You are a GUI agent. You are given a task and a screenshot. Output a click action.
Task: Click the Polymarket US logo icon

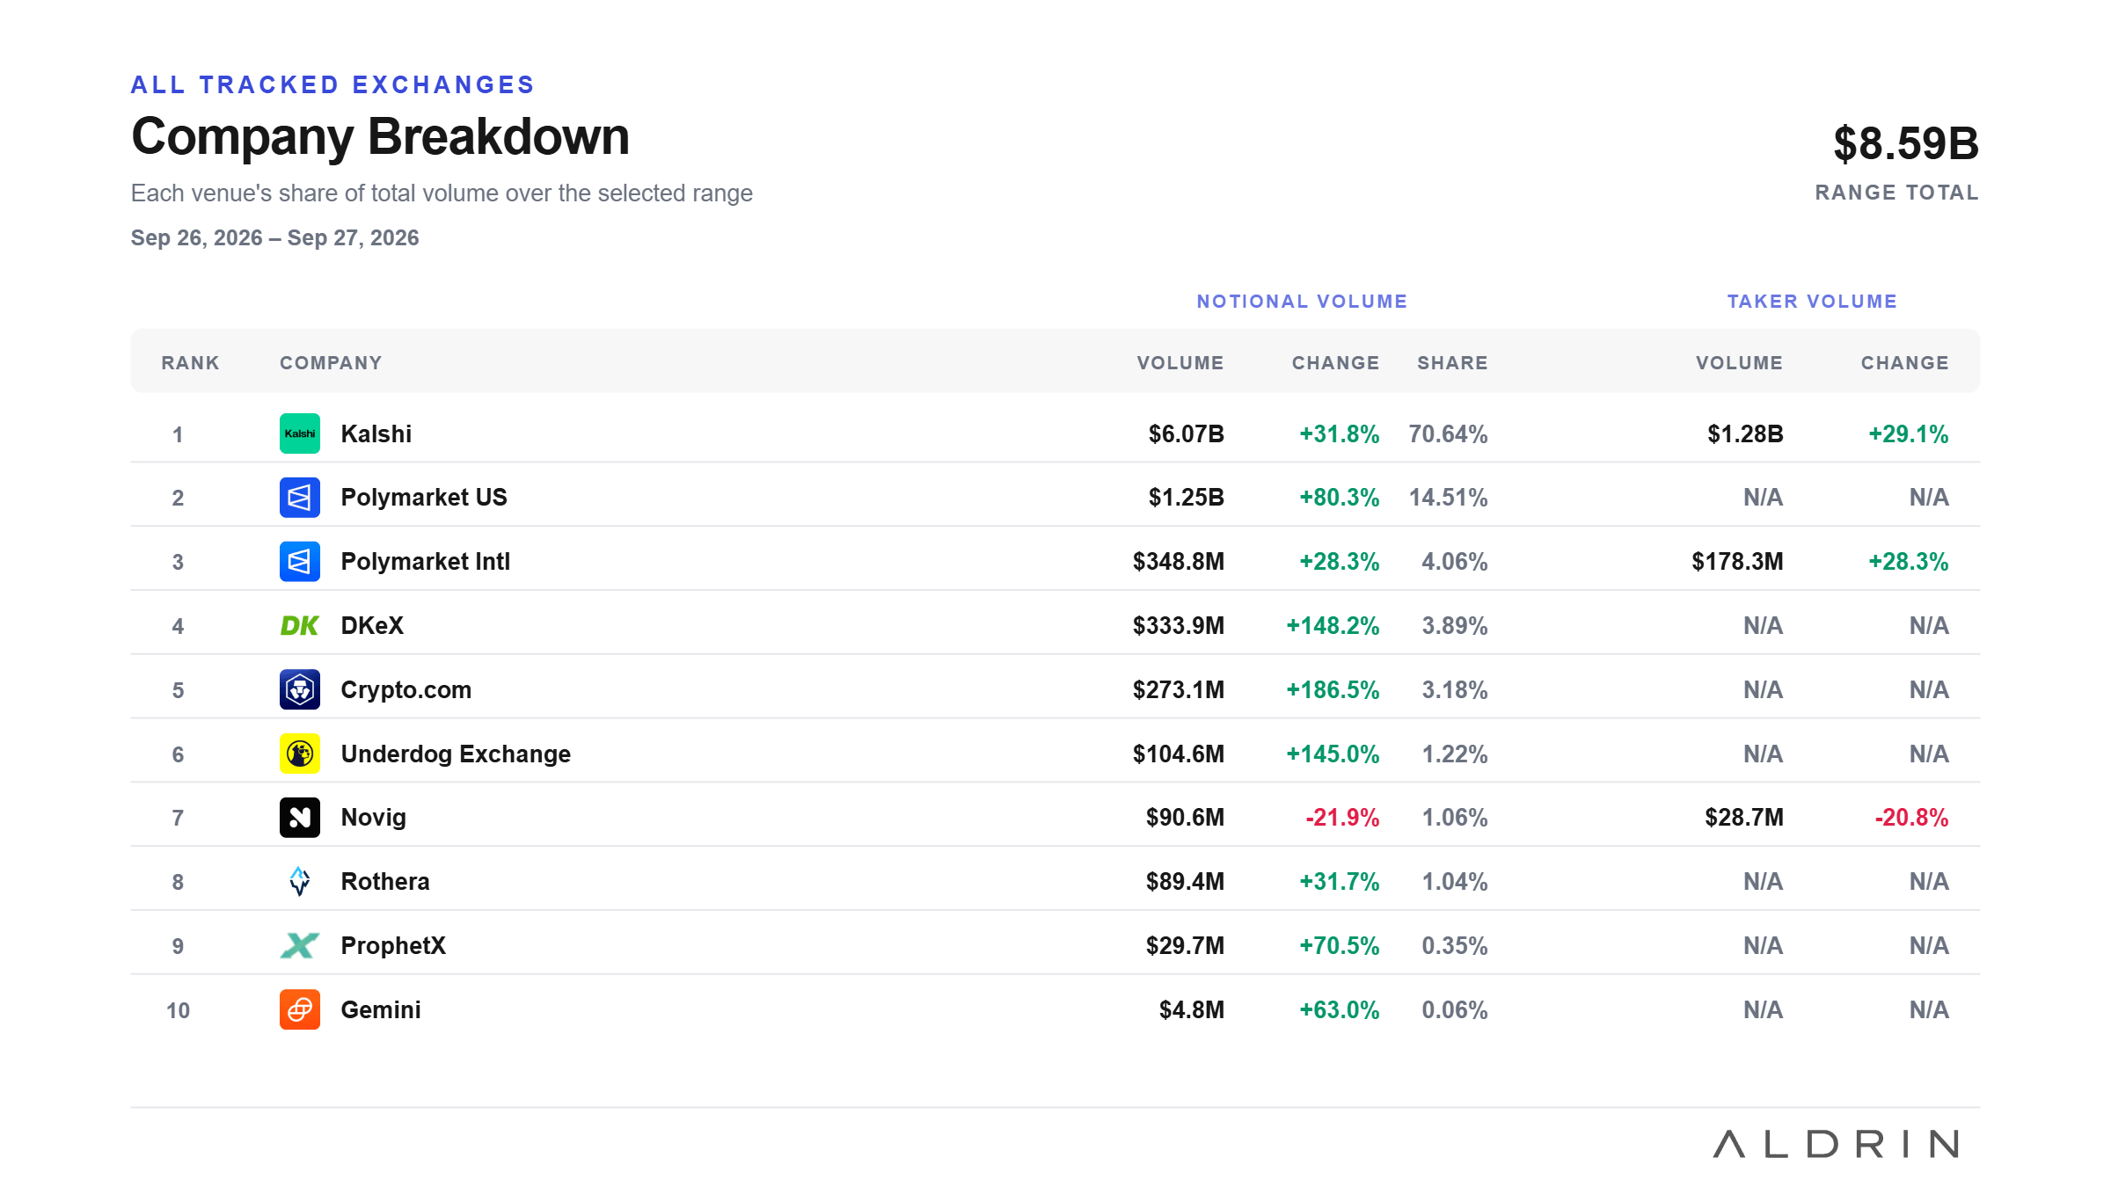point(300,498)
